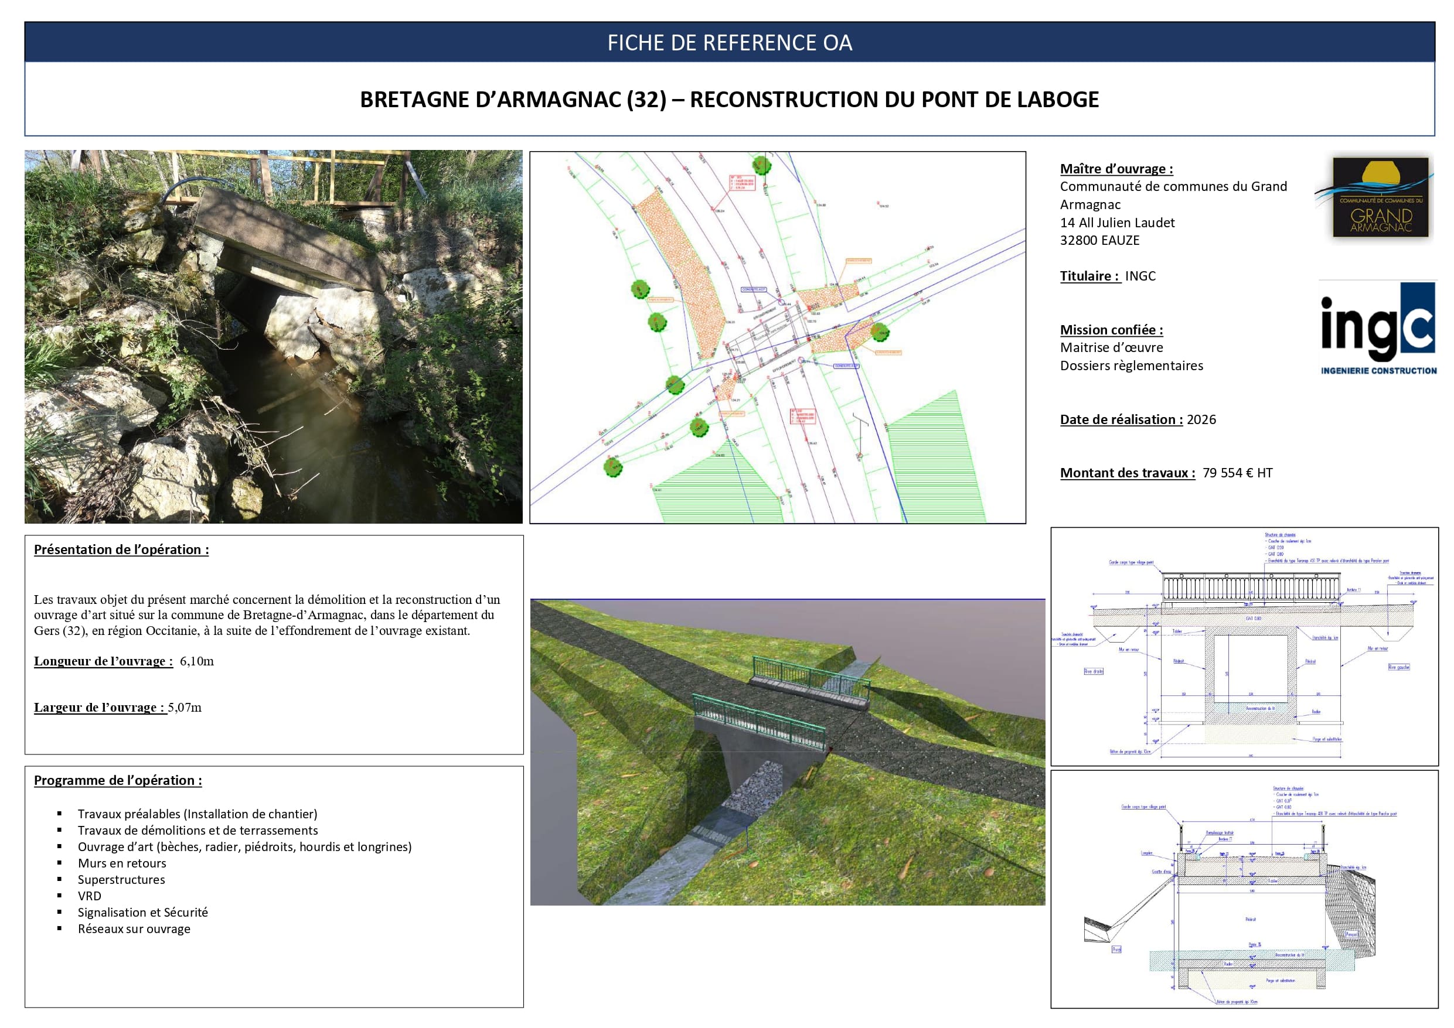Click the 'Titulaire :' label
Image resolution: width=1454 pixels, height=1028 pixels.
pyautogui.click(x=1090, y=276)
